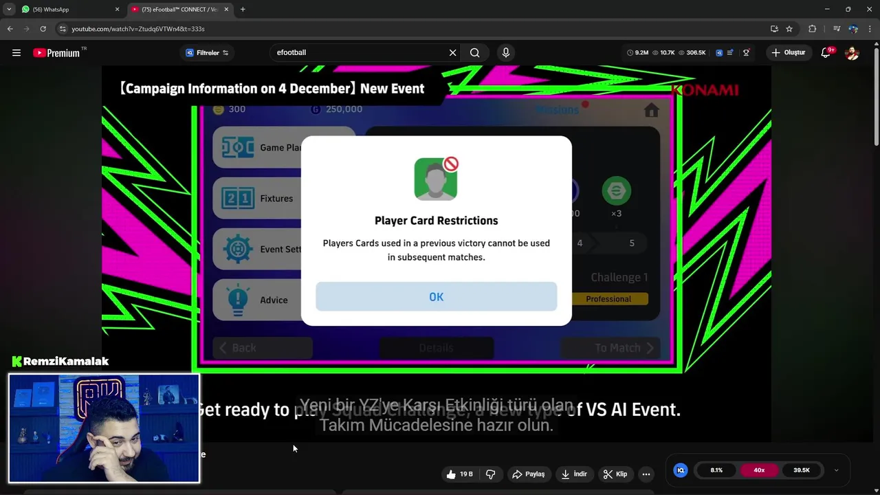Viewport: 880px width, 495px height.
Task: Click the Oluştur create button
Action: (x=789, y=53)
